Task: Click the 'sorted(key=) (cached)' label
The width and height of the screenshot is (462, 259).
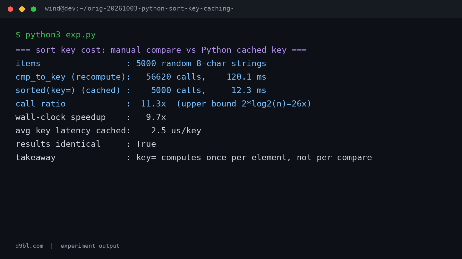Action: click(x=68, y=90)
